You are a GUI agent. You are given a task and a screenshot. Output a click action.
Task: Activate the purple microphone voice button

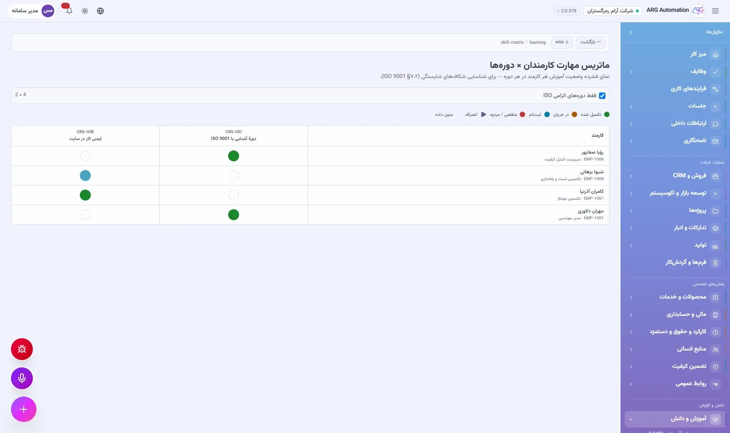pos(22,378)
